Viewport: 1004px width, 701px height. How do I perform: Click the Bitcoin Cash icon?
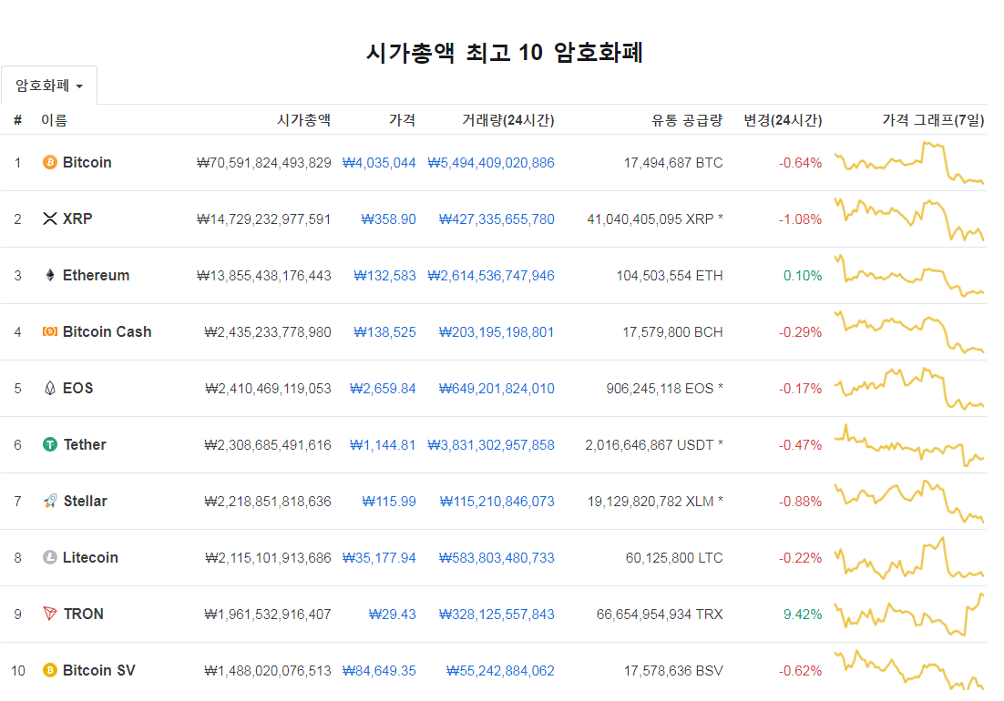click(x=50, y=331)
